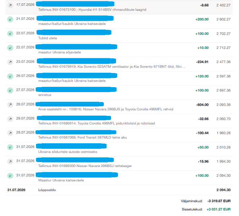Click outgoing icon for -604.00 rehvid payment
This screenshot has width=239, height=216.
coord(10,104)
